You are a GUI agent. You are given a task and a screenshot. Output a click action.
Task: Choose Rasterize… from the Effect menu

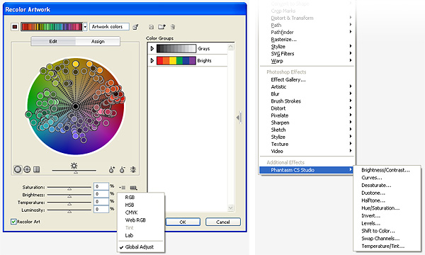[x=284, y=40]
